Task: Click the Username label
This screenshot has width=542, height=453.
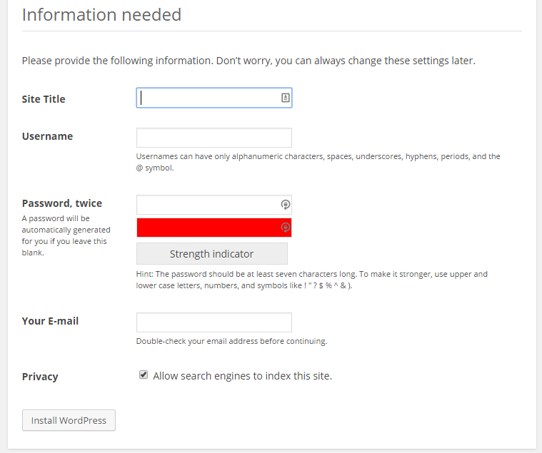Action: 47,136
